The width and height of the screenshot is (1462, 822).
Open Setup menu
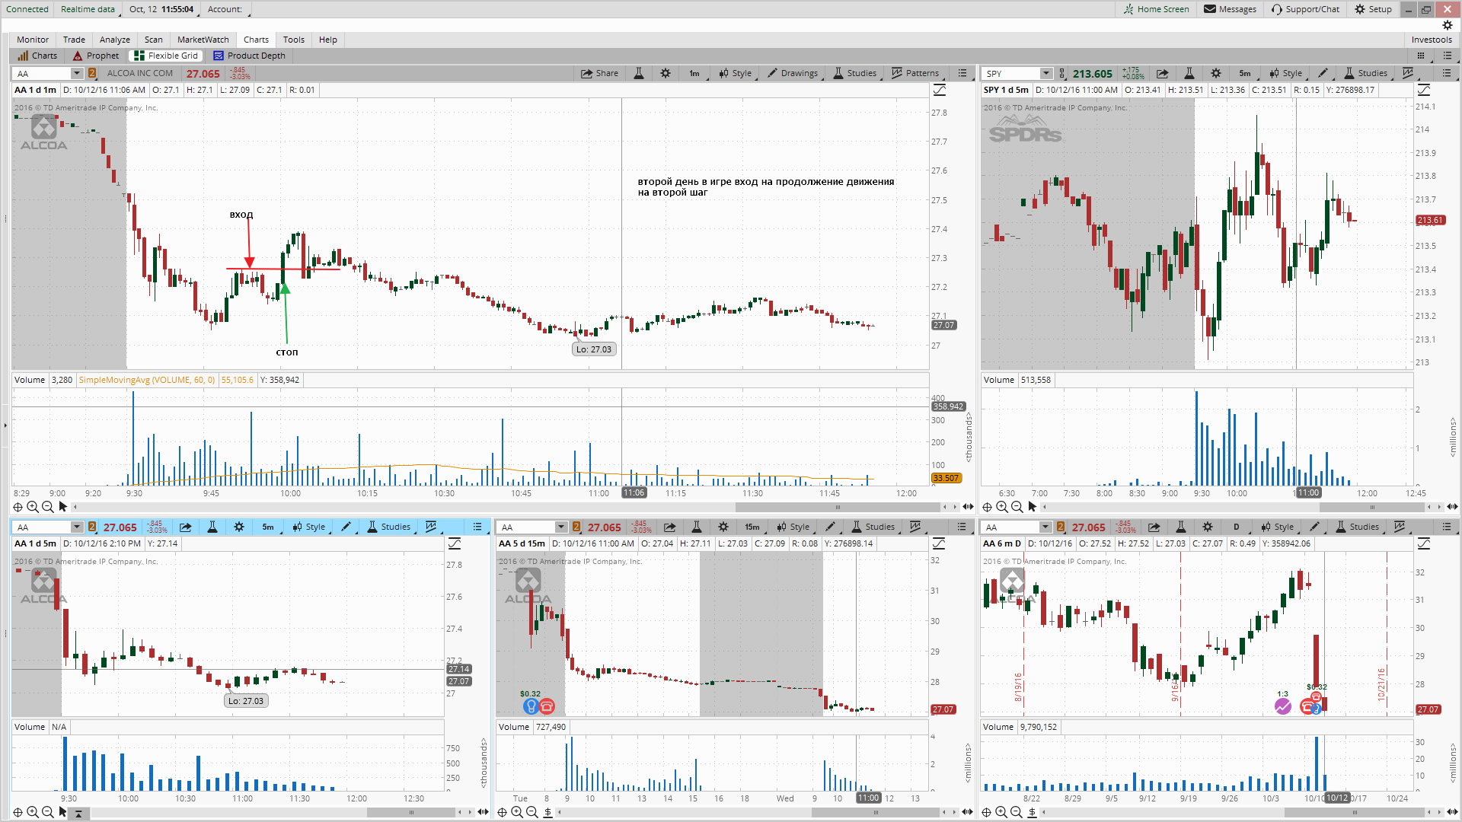pyautogui.click(x=1374, y=9)
